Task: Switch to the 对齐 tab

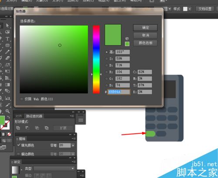Action: [x=19, y=116]
